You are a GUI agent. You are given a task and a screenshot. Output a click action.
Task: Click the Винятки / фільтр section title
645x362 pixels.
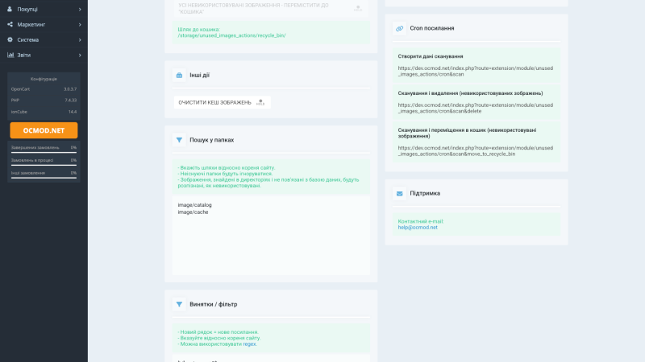tap(213, 304)
